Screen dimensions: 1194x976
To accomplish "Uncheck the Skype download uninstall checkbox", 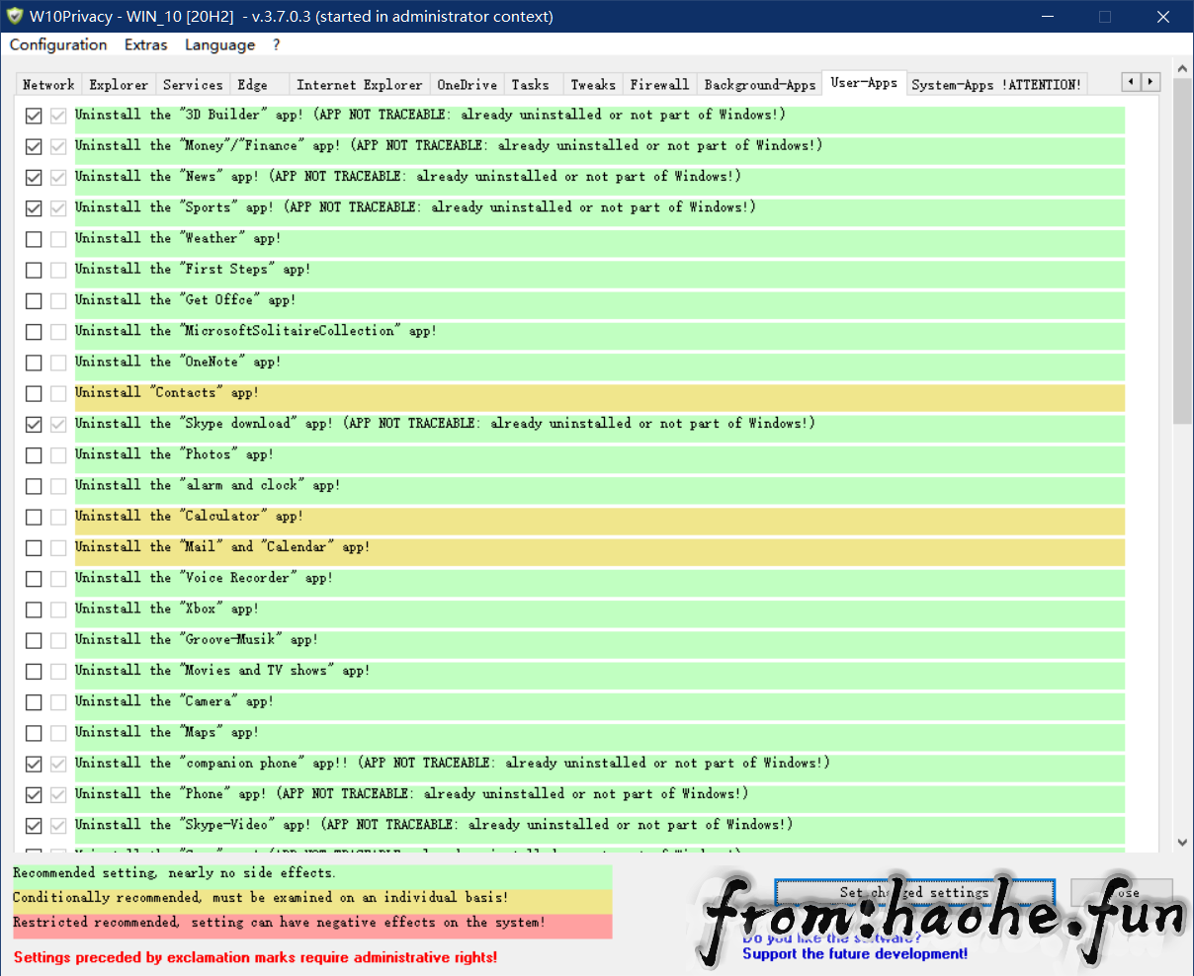I will click(x=34, y=424).
